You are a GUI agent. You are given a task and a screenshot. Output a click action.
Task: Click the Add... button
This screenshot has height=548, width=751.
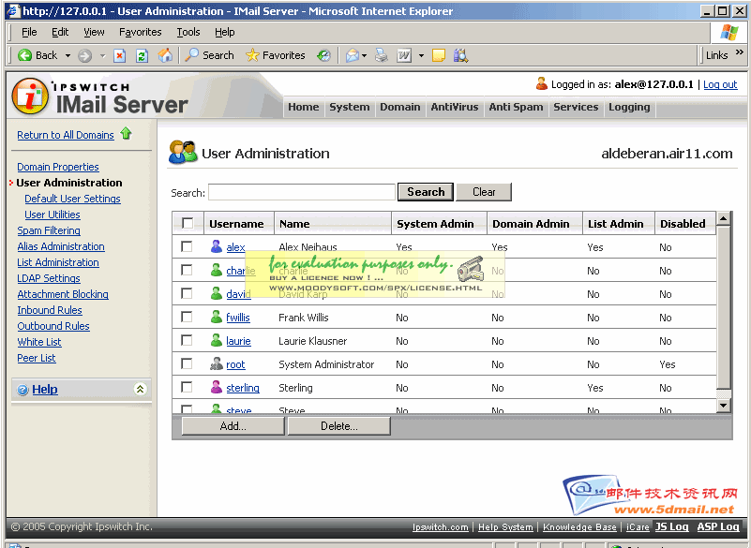click(x=233, y=426)
